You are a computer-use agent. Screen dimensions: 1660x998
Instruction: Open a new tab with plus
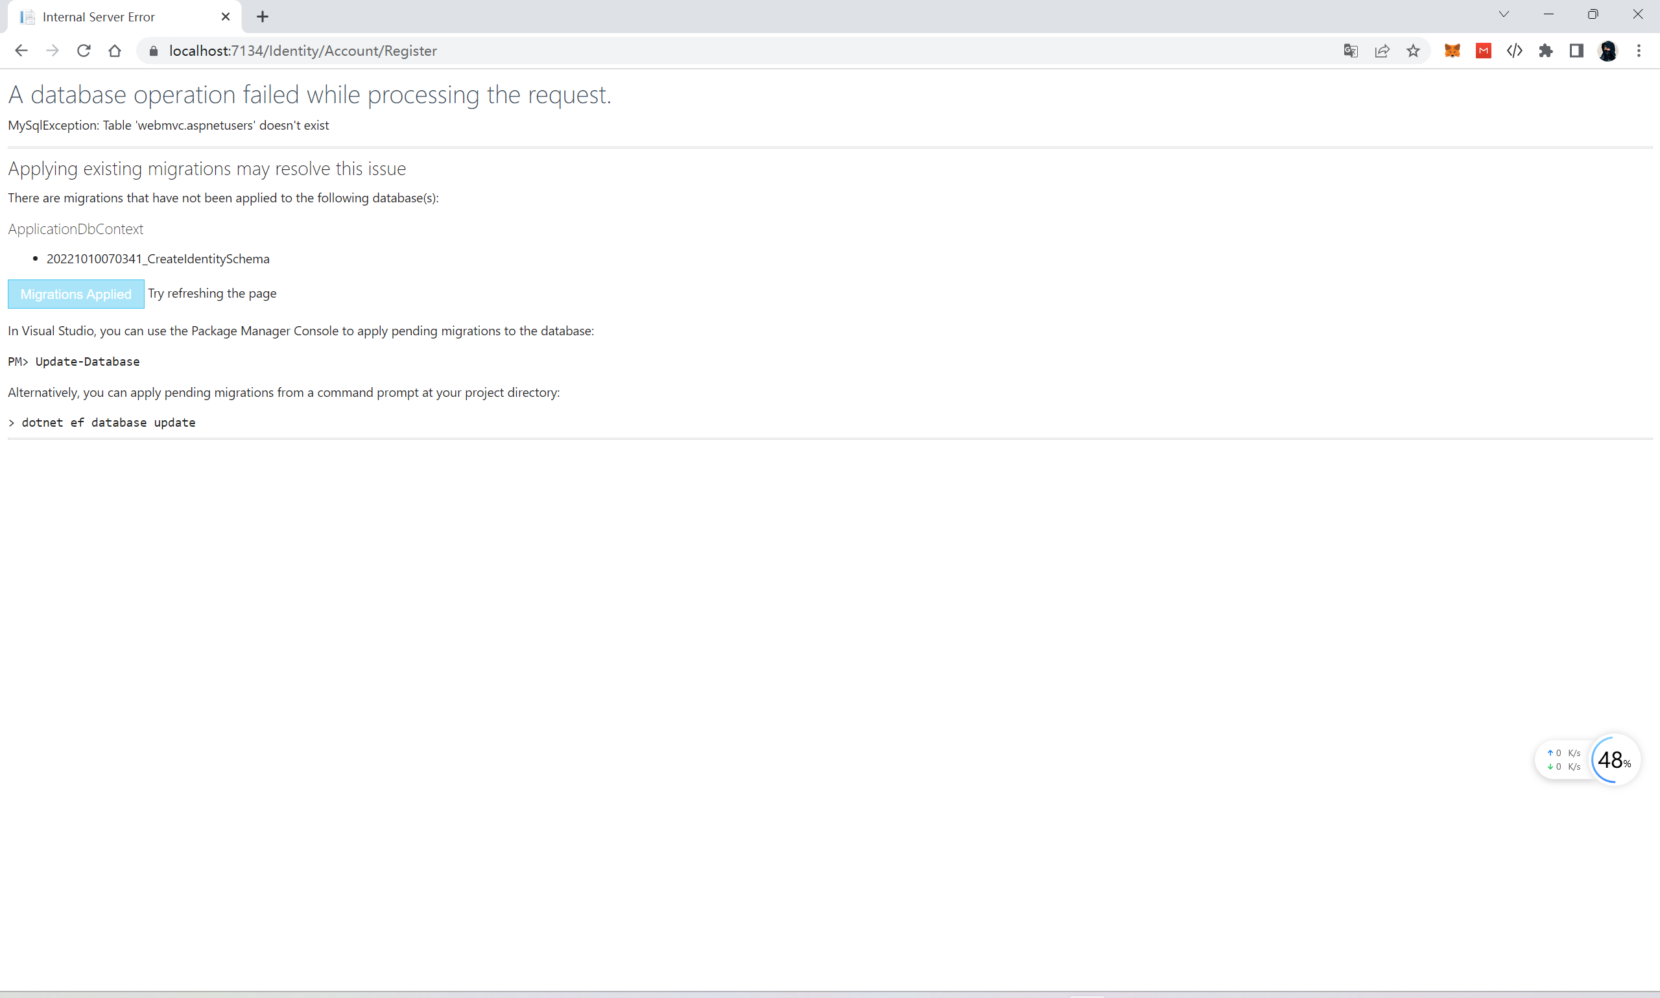(262, 17)
